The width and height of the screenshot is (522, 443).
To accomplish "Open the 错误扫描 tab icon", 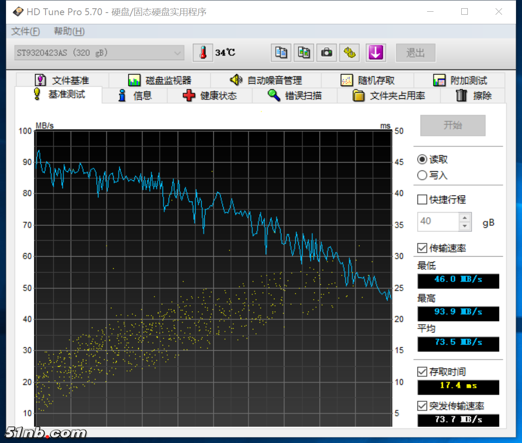I will point(273,96).
